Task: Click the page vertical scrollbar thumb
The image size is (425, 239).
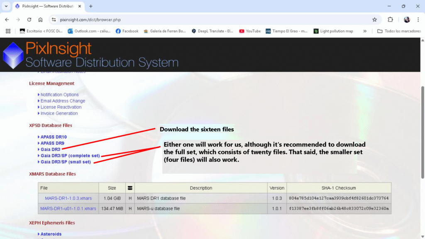Action: click(x=423, y=132)
